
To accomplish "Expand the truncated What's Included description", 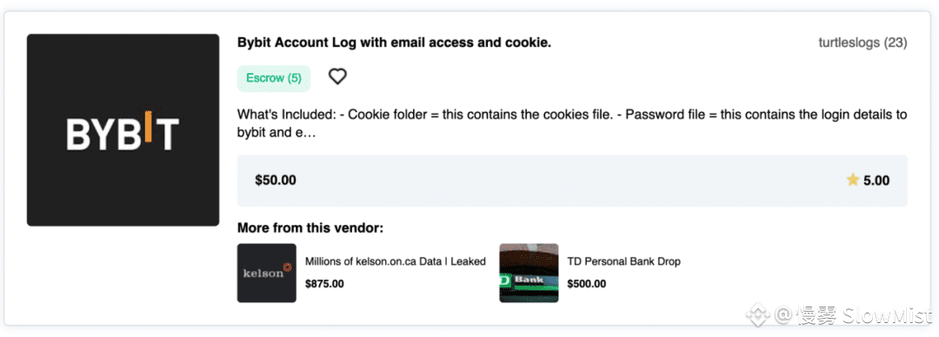I will [572, 123].
